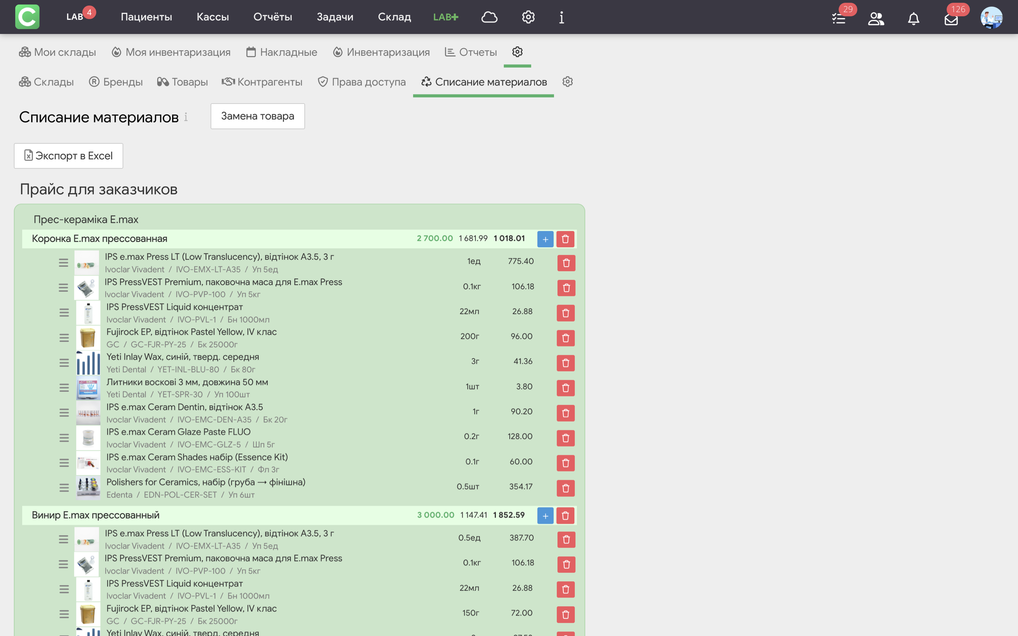The height and width of the screenshot is (636, 1018).
Task: Delete IPS e.max Ceram Shades row
Action: 566,463
